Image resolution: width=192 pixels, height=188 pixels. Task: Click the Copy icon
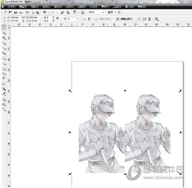pos(33,12)
